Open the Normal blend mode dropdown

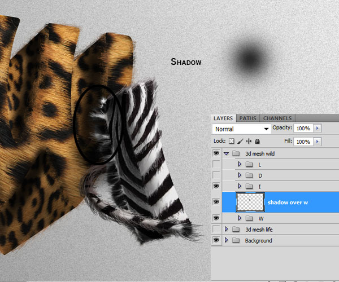click(x=241, y=129)
